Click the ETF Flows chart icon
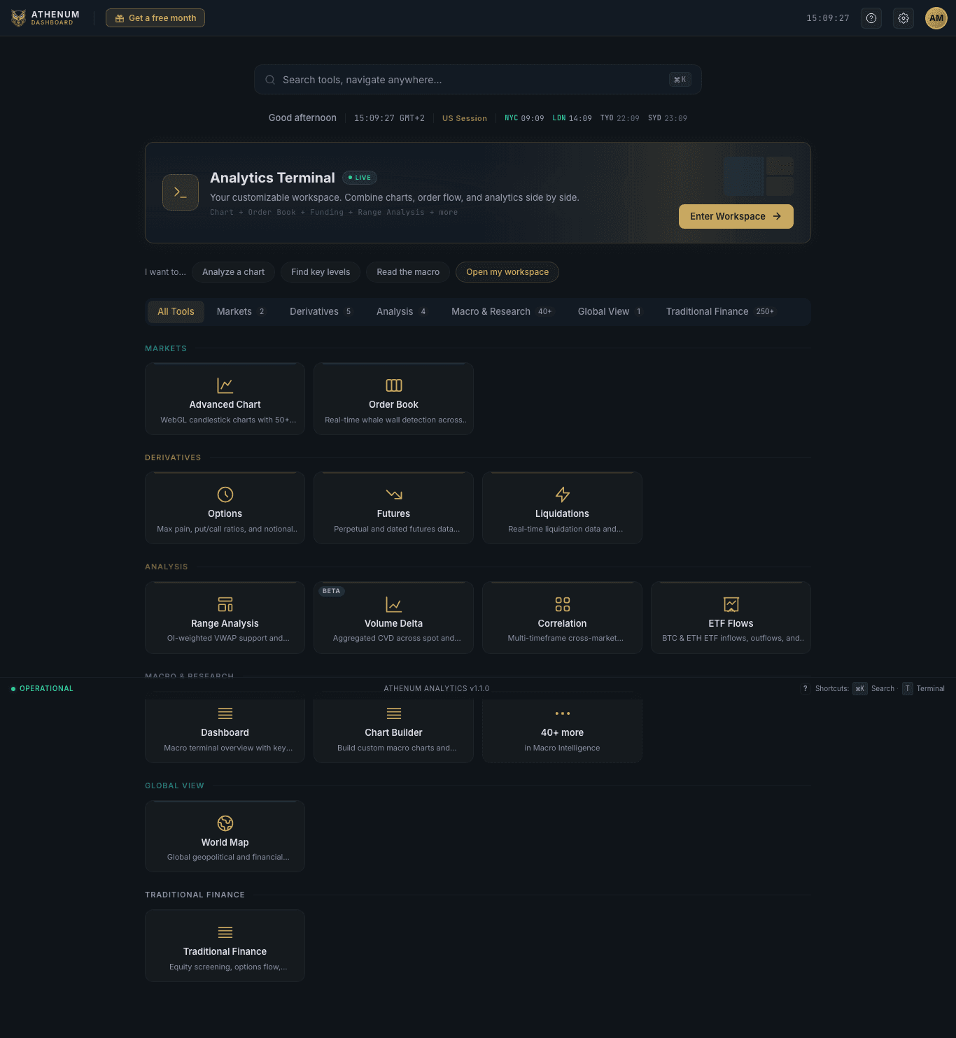Screen dimensions: 956x1038 pos(731,604)
